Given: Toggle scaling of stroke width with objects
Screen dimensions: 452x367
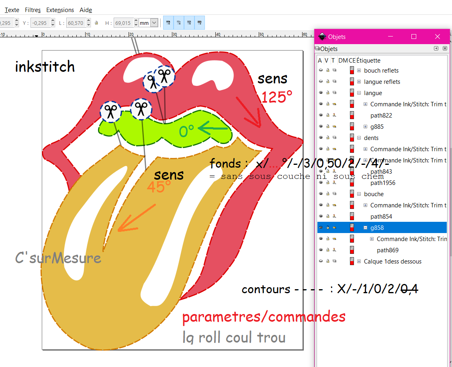Looking at the screenshot, I should [168, 23].
